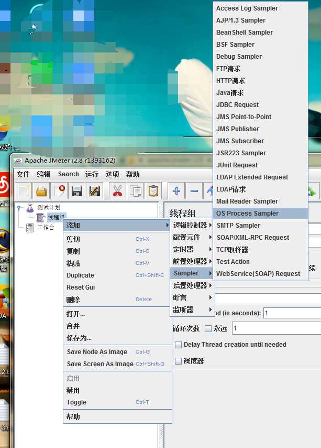321x448 pixels.
Task: Choose HTTP请求 sampler
Action: (x=260, y=81)
